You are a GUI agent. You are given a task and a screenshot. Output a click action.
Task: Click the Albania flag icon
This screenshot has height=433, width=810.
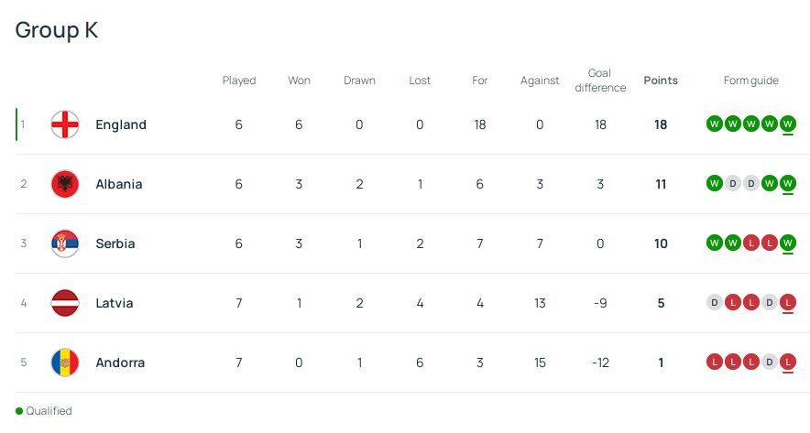click(x=65, y=184)
